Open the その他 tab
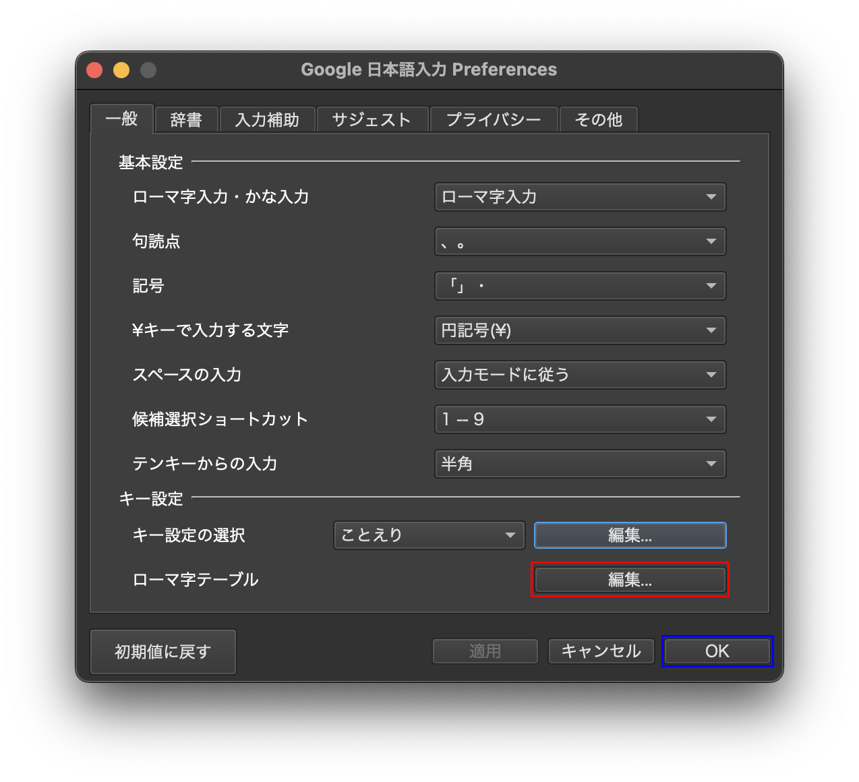 coord(598,120)
